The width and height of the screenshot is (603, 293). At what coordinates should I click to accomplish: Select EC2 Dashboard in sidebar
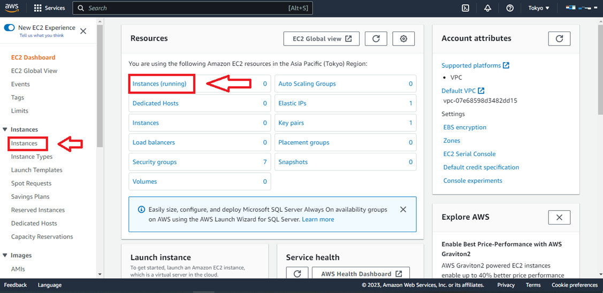tap(33, 57)
